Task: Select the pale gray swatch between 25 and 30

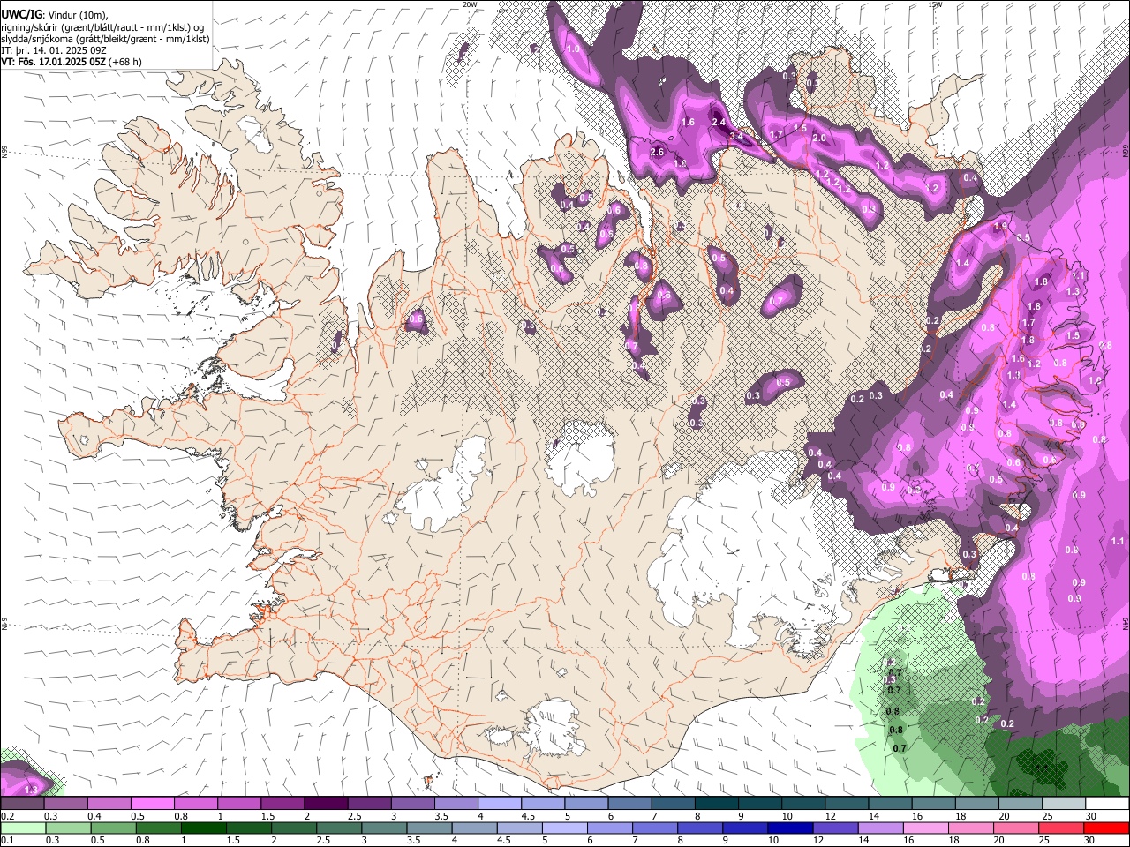Action: click(x=1063, y=803)
